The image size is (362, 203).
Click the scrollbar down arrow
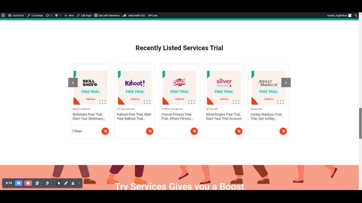360,188
